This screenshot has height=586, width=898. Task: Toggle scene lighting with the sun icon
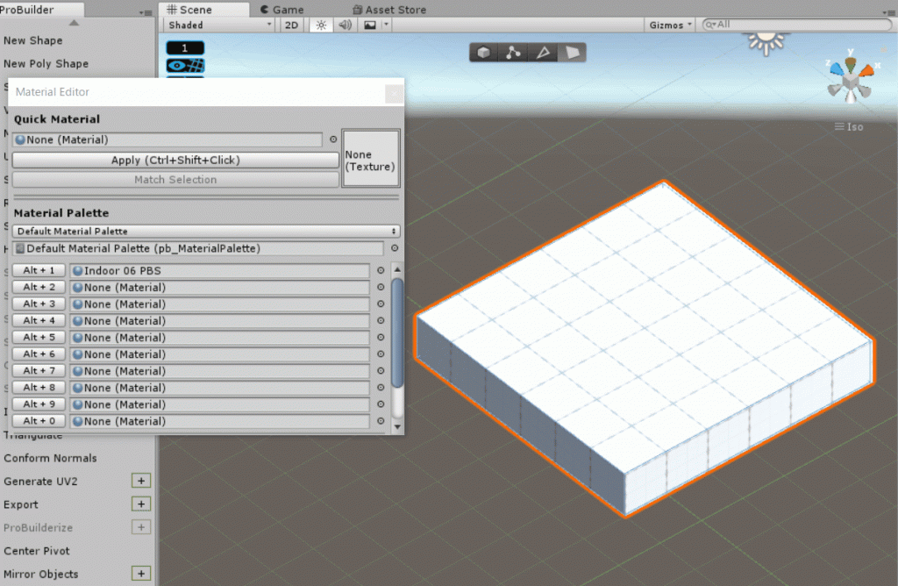pos(320,25)
